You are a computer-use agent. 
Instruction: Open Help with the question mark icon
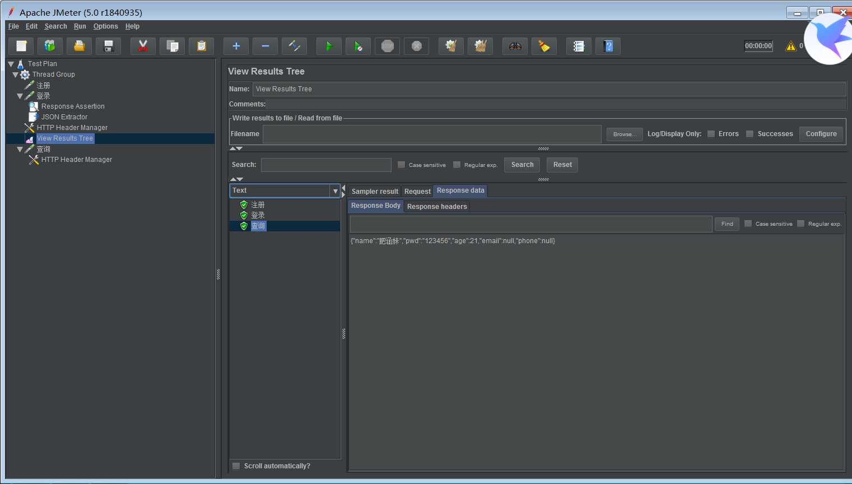pos(608,46)
